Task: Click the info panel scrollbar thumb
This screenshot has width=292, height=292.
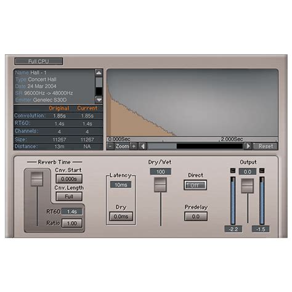Action: point(99,82)
